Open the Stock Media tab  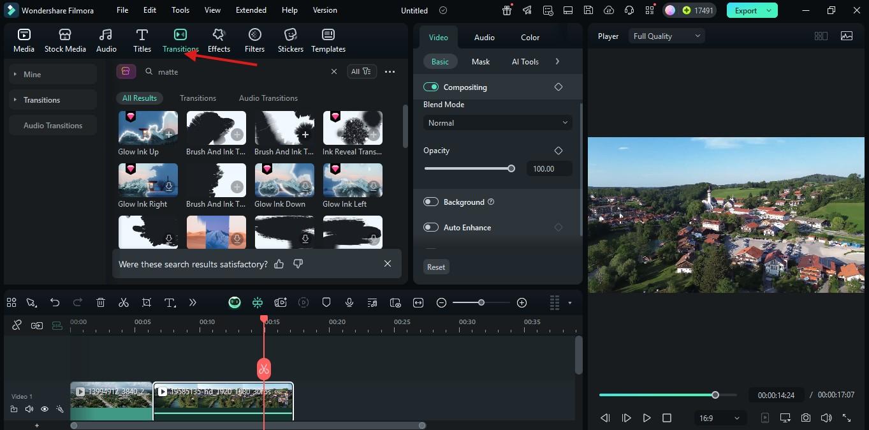click(x=65, y=40)
